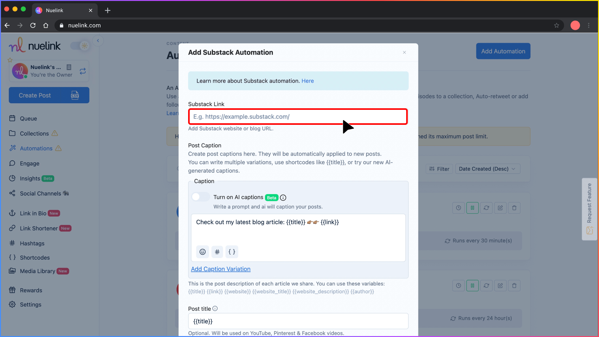The height and width of the screenshot is (337, 599).
Task: Pause the running automation with the pause icon
Action: (x=472, y=208)
